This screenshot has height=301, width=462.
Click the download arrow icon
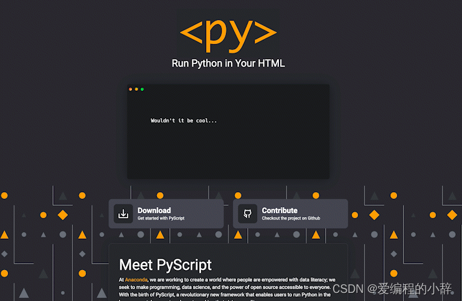click(123, 214)
